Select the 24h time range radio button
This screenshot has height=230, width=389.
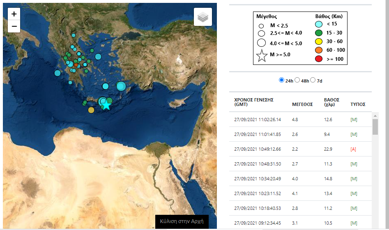pos(282,80)
